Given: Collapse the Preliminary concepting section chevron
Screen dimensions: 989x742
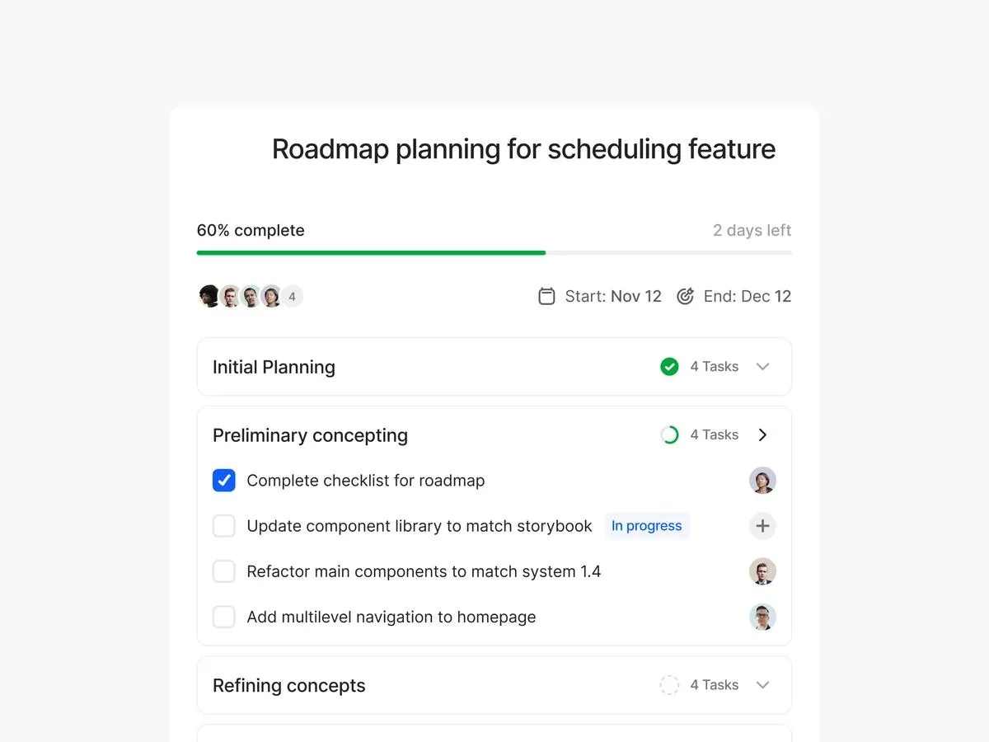Looking at the screenshot, I should [762, 435].
